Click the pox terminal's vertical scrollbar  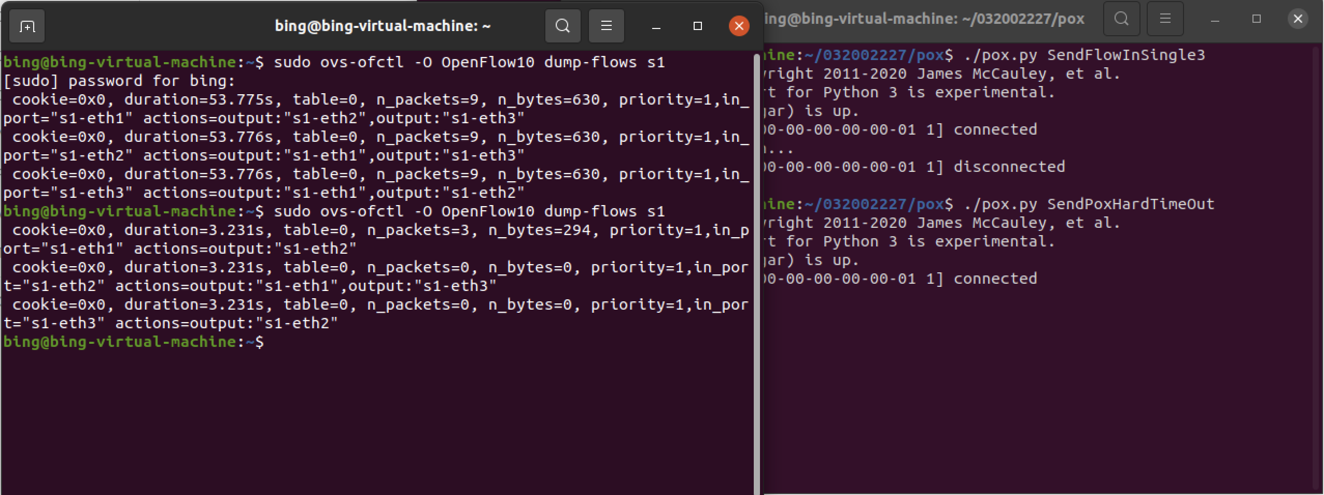[x=1317, y=259]
